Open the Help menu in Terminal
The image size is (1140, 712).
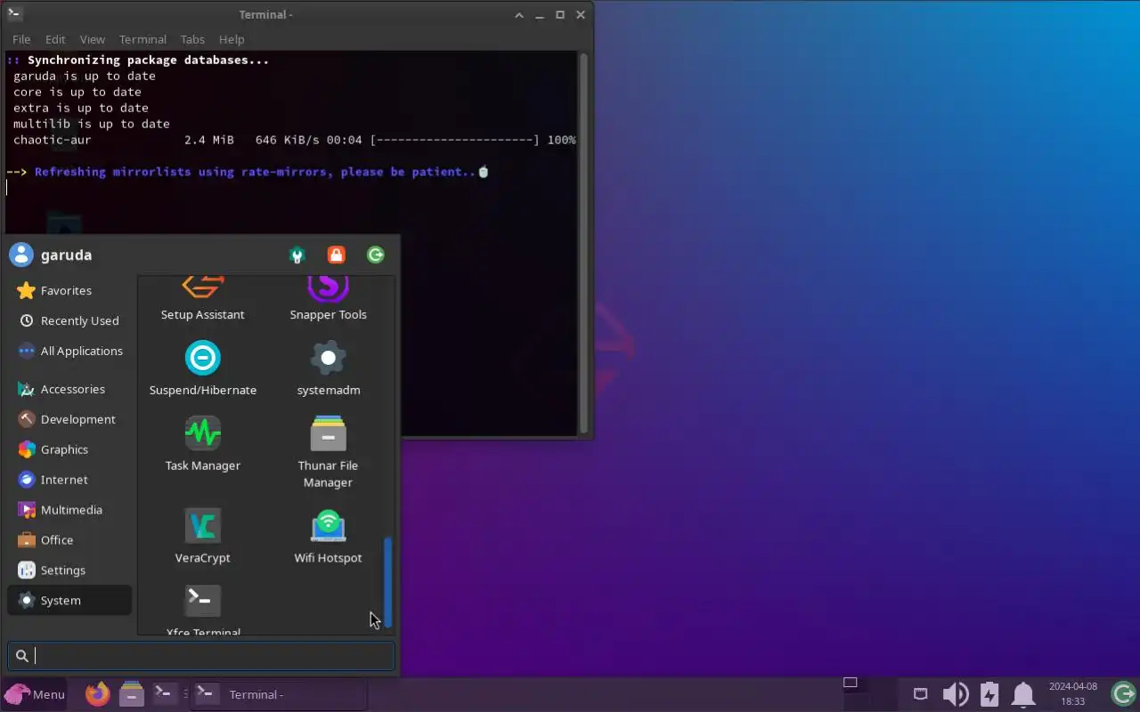pyautogui.click(x=232, y=39)
